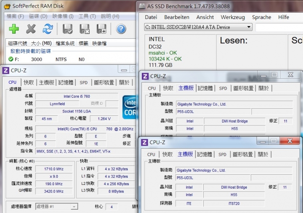Select the SPD tab in bottom-right CPU-Z window

(222, 154)
